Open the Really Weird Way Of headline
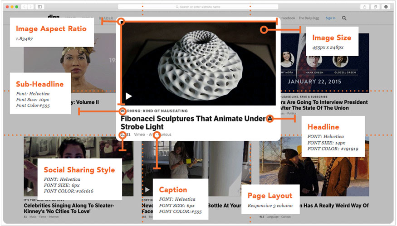Screen dimensions: 397x226 coord(333,206)
